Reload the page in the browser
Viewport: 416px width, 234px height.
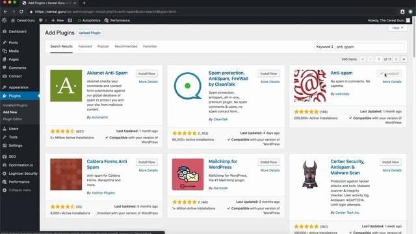click(x=21, y=12)
